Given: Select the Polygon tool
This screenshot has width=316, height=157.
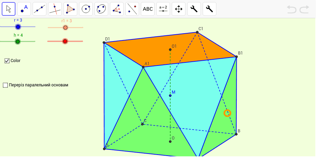Looking at the screenshot, I should coord(70,9).
